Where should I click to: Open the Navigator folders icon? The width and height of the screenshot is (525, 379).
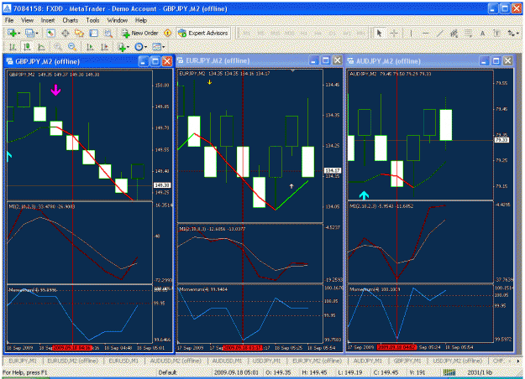click(79, 33)
